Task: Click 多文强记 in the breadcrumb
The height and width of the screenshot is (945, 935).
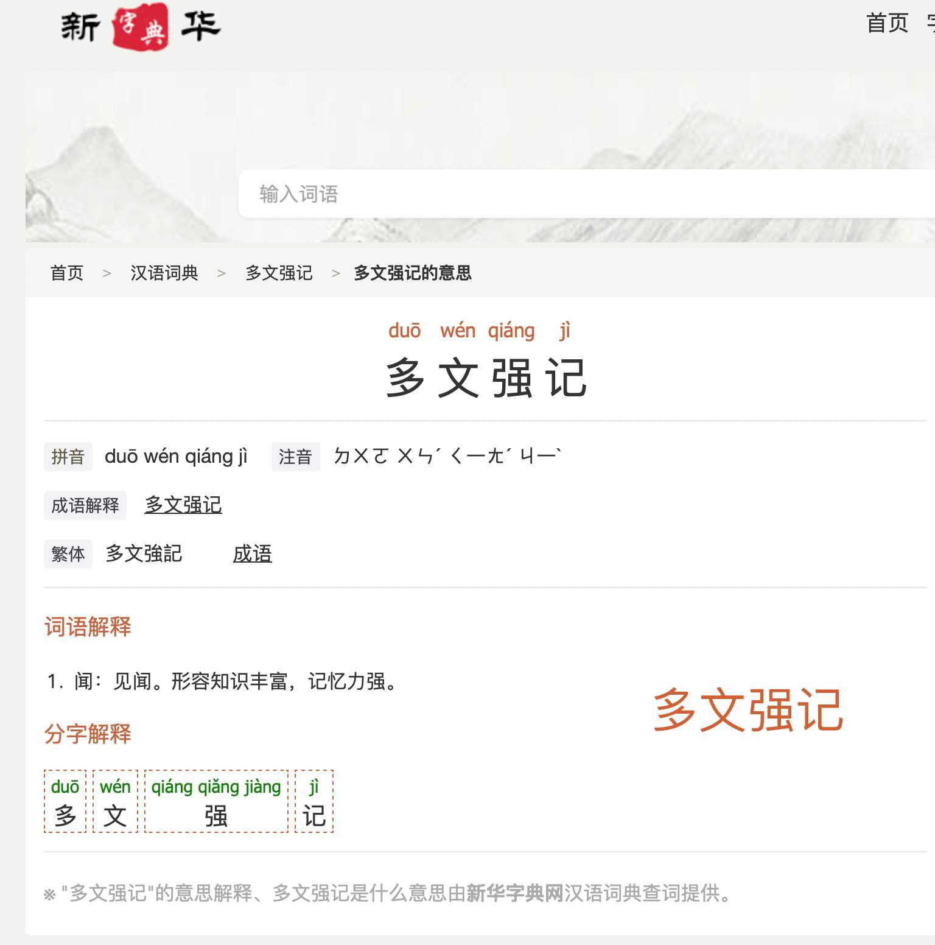Action: (278, 273)
